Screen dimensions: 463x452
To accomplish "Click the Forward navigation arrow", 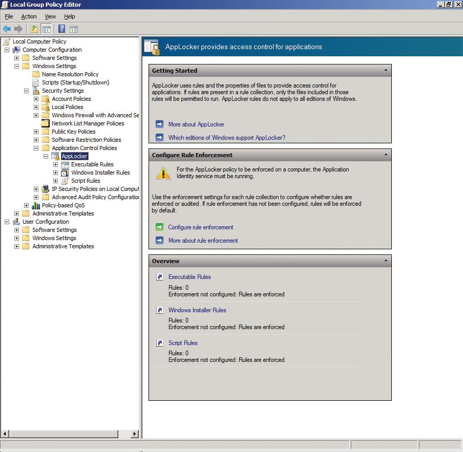I will (x=19, y=29).
